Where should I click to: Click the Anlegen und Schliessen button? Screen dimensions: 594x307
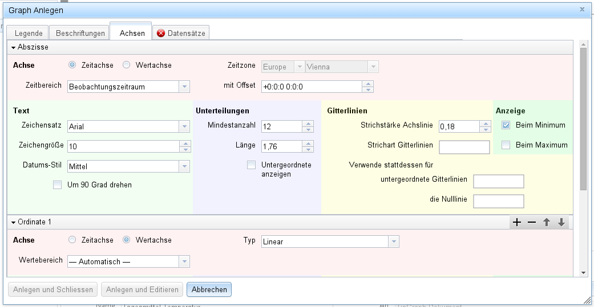(x=53, y=289)
